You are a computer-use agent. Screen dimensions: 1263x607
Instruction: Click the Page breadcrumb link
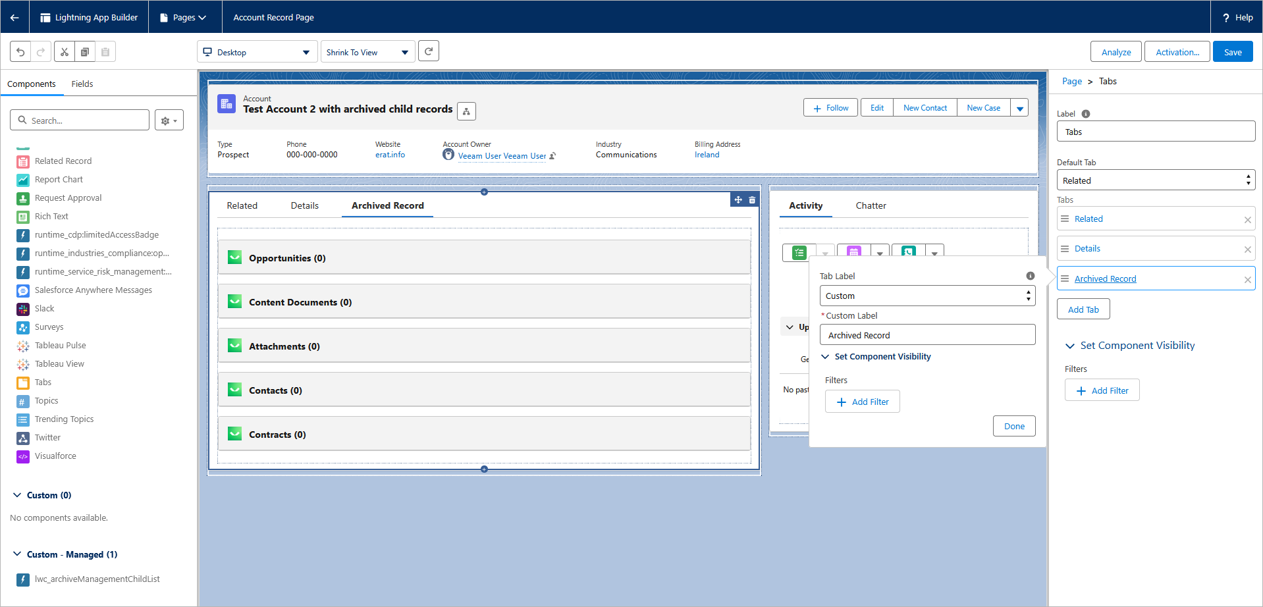(x=1072, y=82)
